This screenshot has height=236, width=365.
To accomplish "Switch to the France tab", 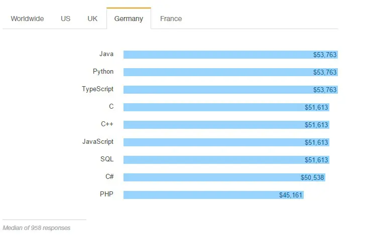I will (171, 19).
